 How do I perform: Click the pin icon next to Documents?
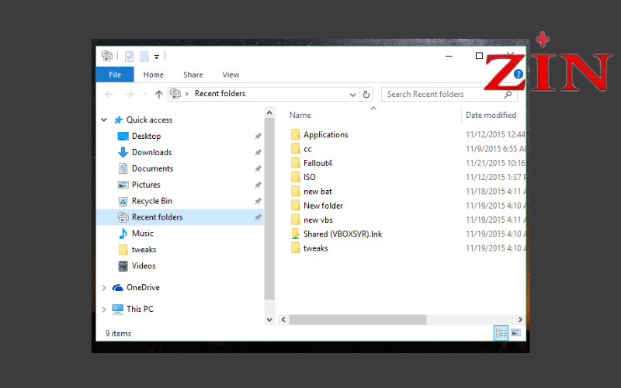pos(258,168)
